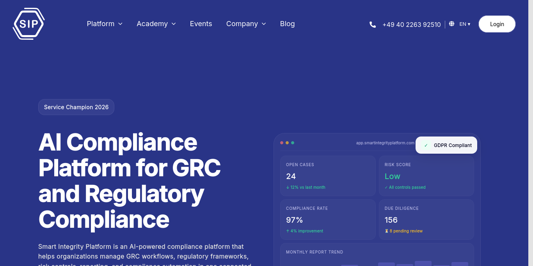Select the Due Diligence card
533x266 pixels.
click(x=426, y=220)
